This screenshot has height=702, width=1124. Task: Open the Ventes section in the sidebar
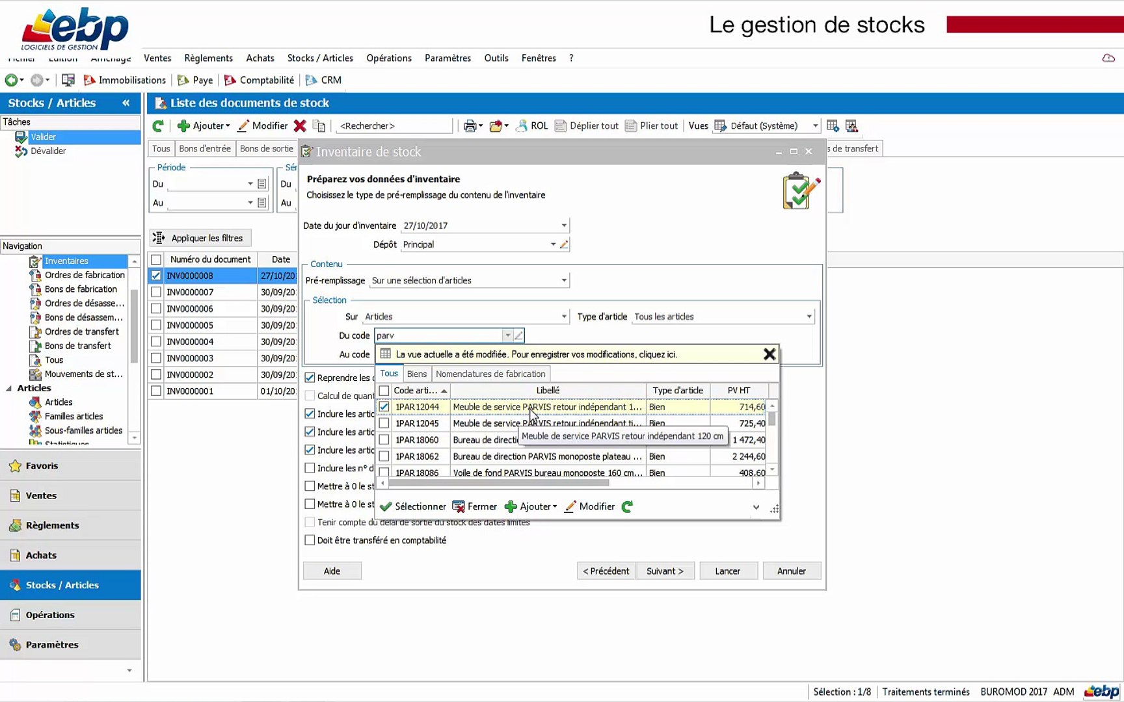70,495
